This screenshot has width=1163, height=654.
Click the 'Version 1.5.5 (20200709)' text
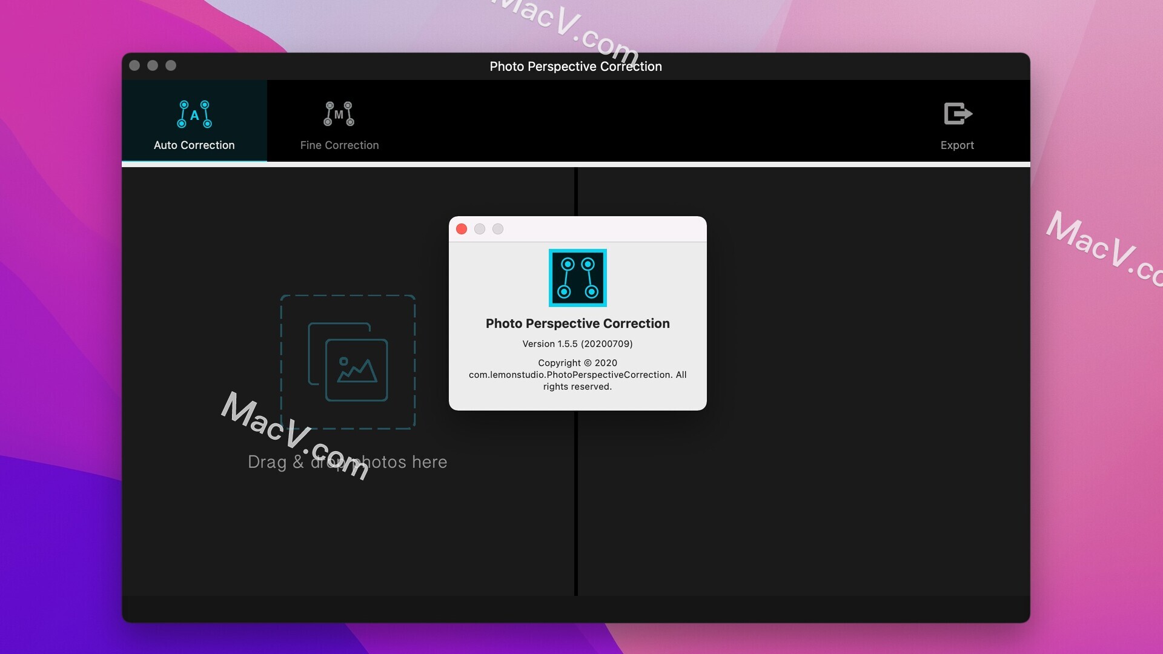pyautogui.click(x=577, y=344)
